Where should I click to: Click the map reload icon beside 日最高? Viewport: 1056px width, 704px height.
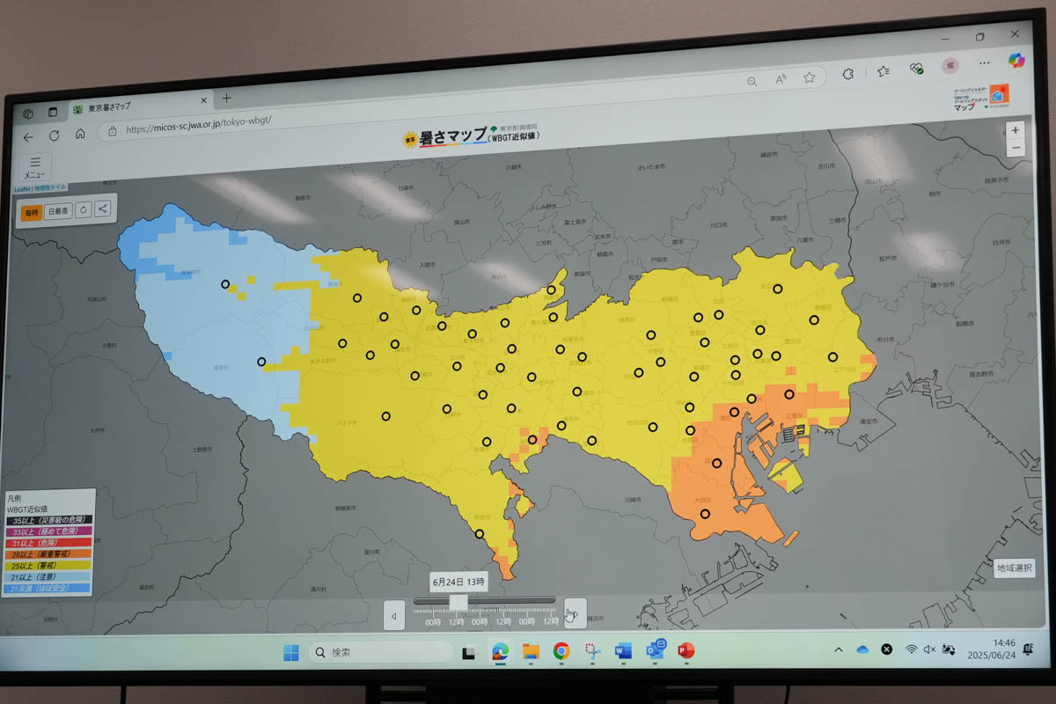[84, 210]
